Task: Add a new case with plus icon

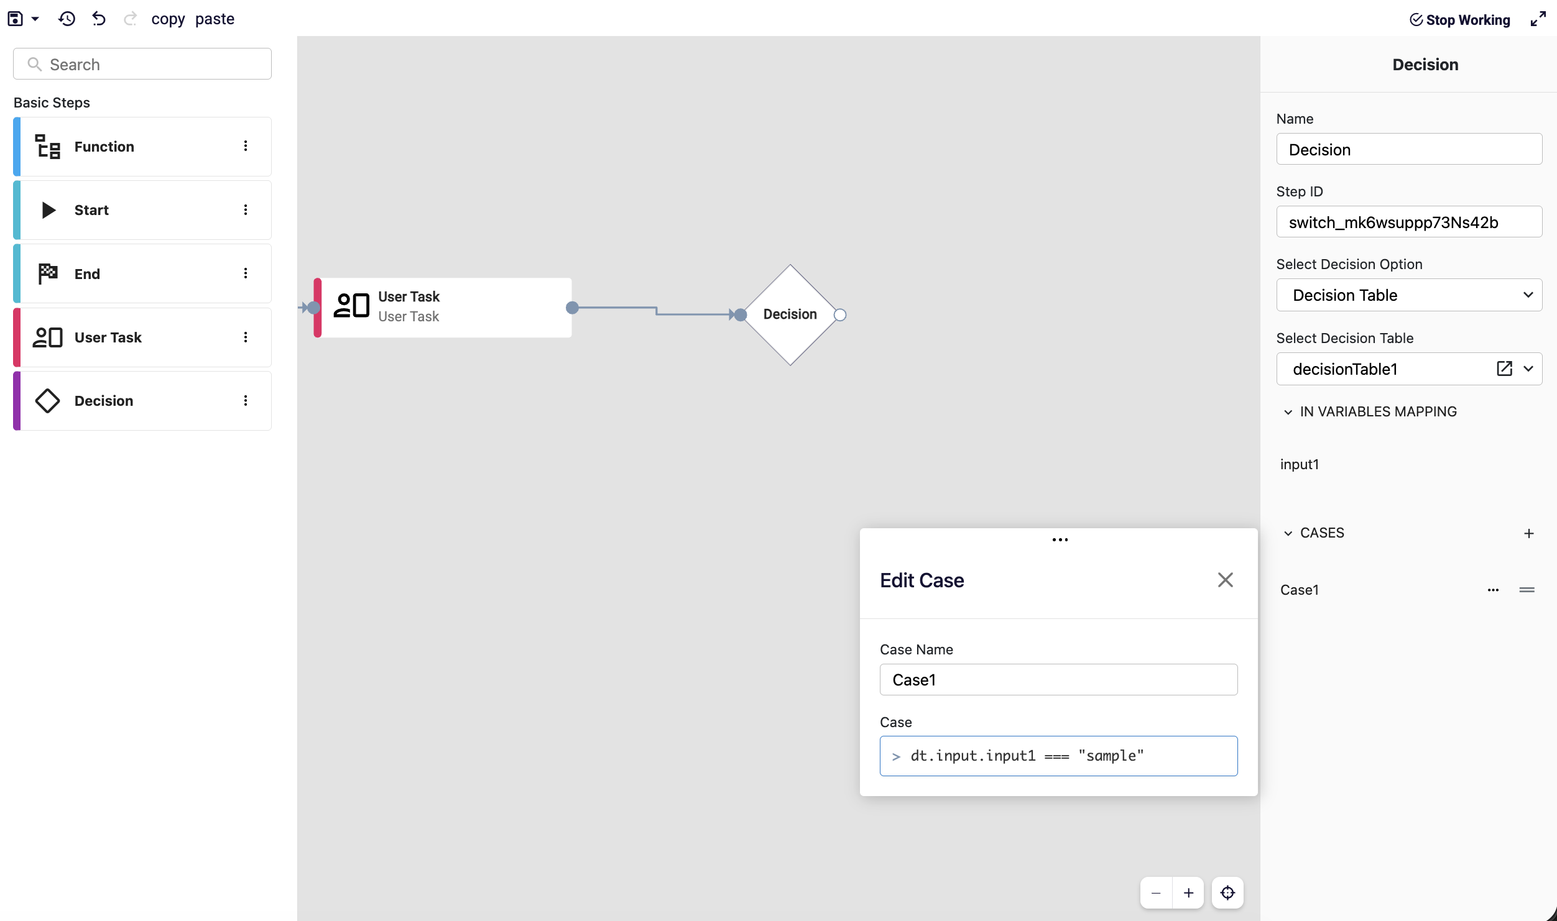Action: 1529,533
